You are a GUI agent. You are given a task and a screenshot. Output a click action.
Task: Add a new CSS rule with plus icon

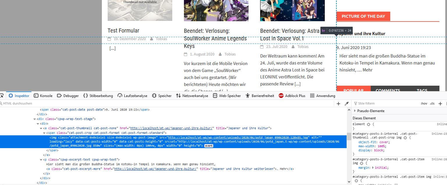click(440, 104)
